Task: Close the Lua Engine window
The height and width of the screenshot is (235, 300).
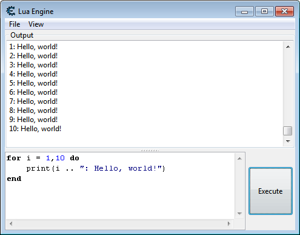Action: (284, 11)
